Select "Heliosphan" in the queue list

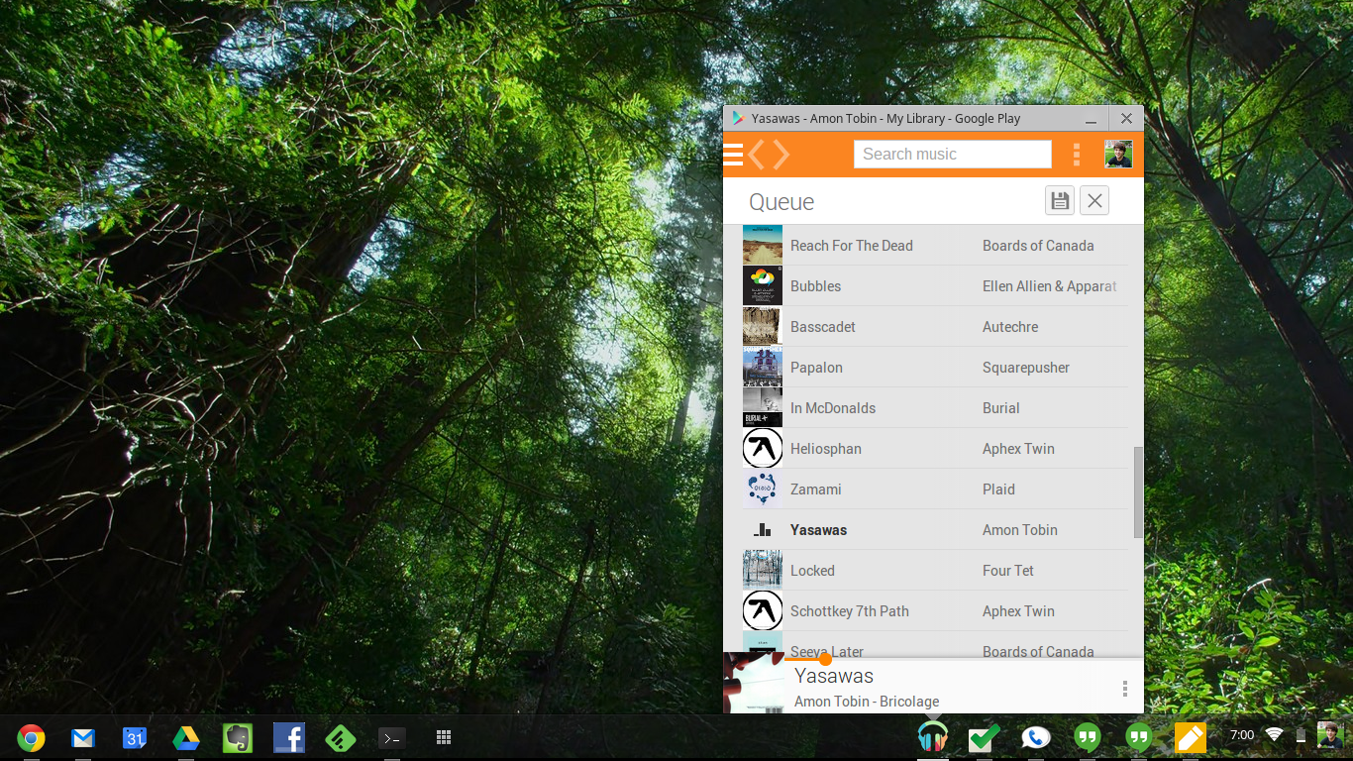pyautogui.click(x=825, y=449)
